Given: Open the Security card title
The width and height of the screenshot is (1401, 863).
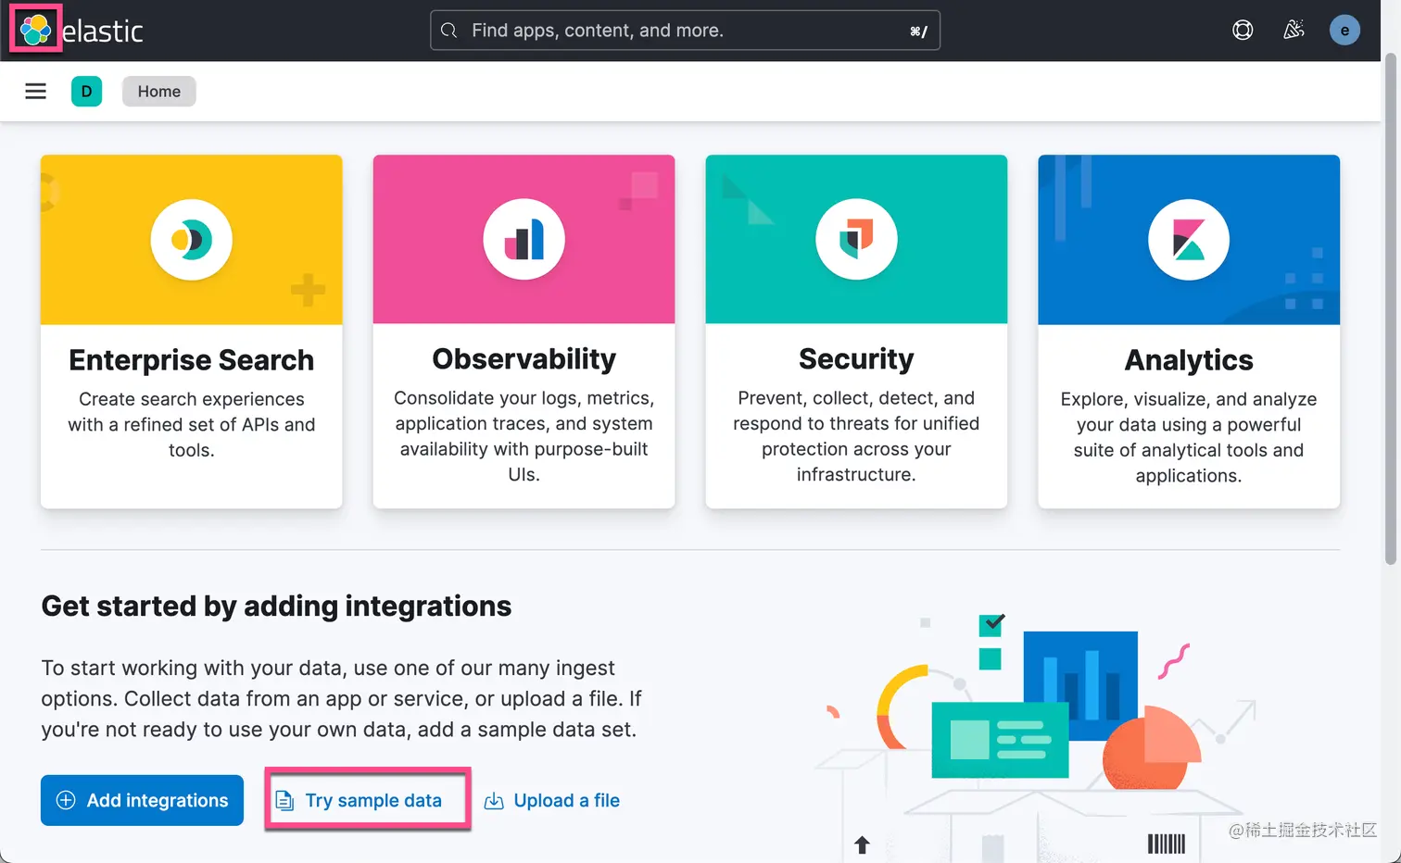Looking at the screenshot, I should [856, 358].
